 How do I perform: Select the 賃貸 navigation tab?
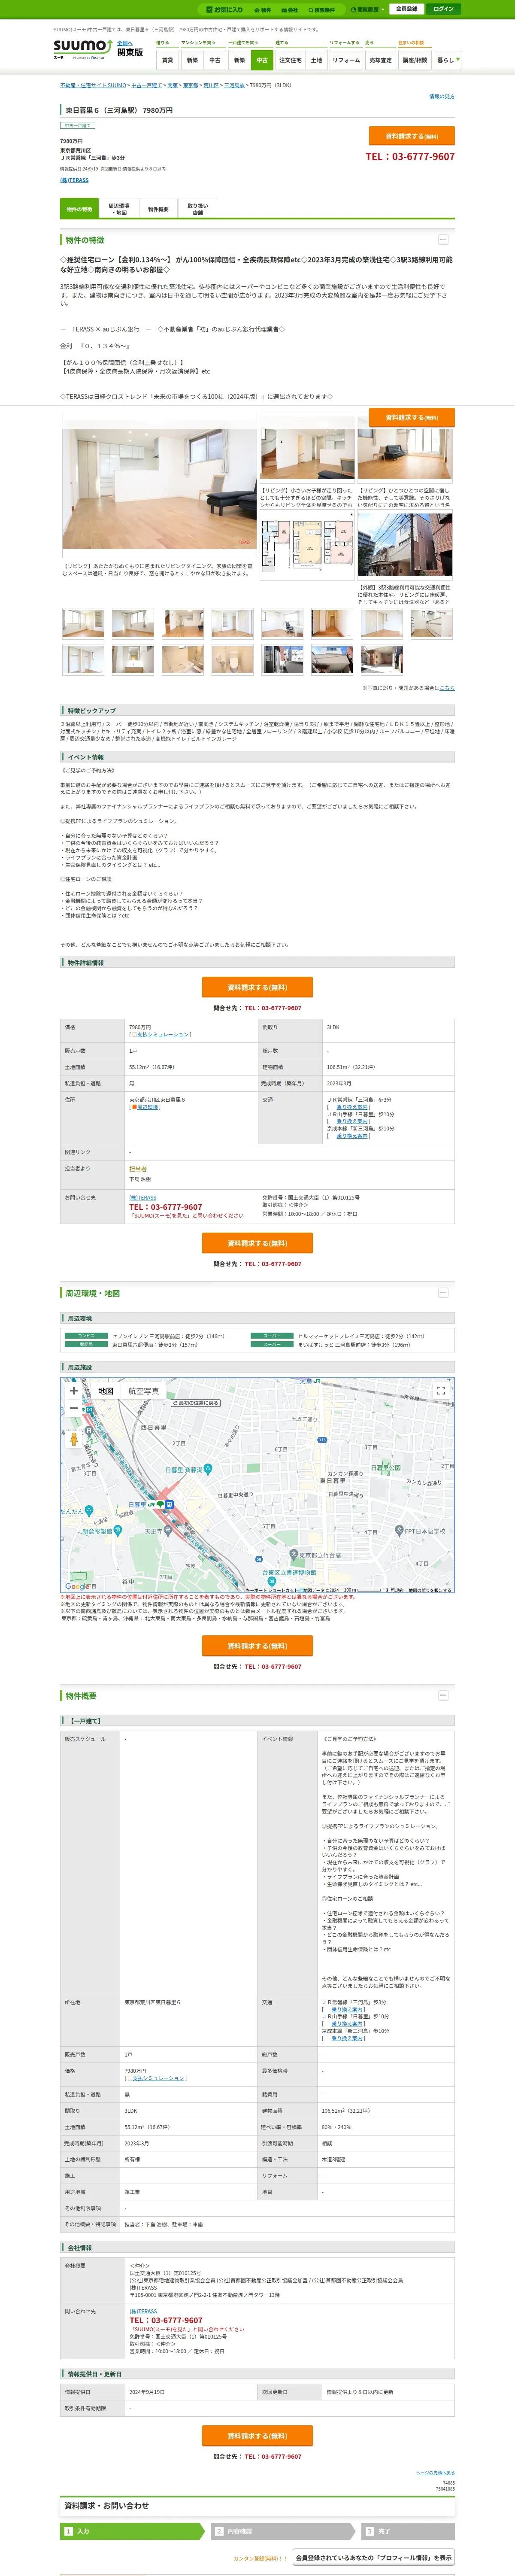coord(167,60)
